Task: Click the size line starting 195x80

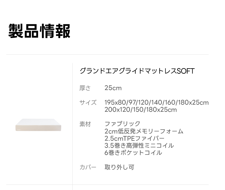Action: [x=157, y=103]
